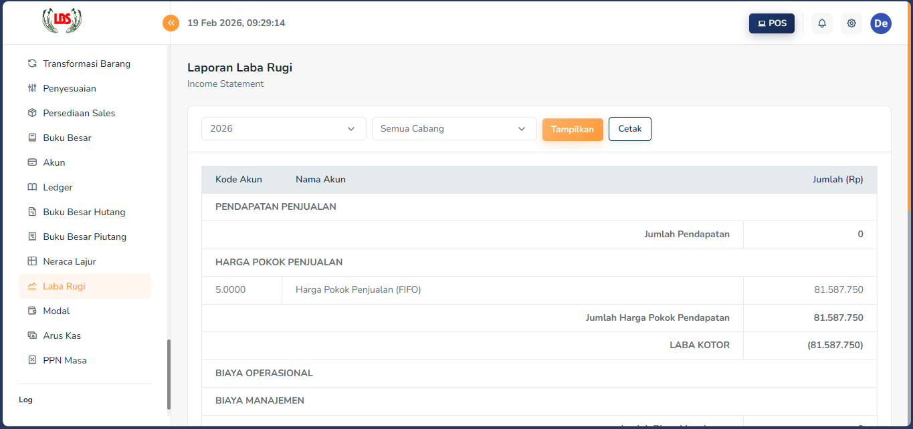The width and height of the screenshot is (913, 429).
Task: Click the Transformasi Barang sidebar icon
Action: click(x=32, y=63)
